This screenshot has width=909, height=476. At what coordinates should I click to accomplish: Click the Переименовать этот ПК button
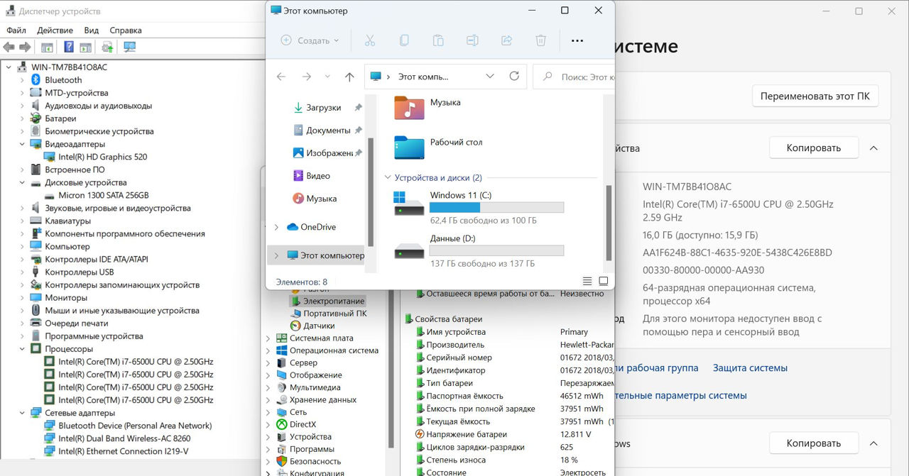coord(815,96)
